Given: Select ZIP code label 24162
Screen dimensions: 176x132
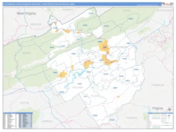Looking at the screenshot, I should pos(125,59).
